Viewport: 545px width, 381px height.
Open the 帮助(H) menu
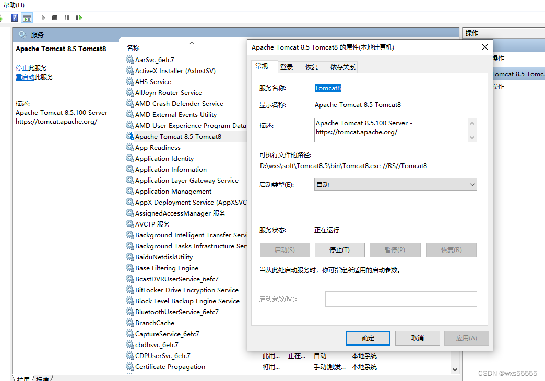[14, 5]
